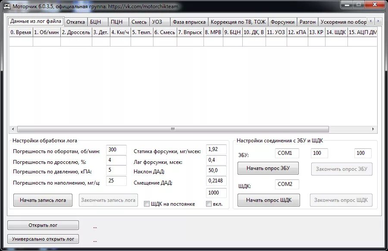The image size is (388, 251).
Task: Click the 5. Темп. column header
Action: [142, 32]
